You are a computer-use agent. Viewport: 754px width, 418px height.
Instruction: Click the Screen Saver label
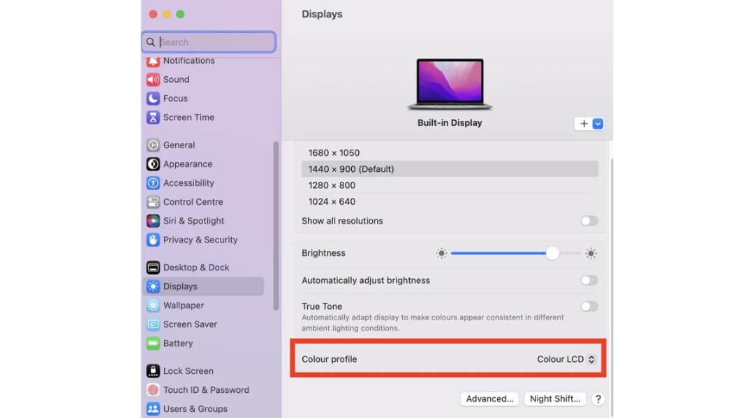190,324
